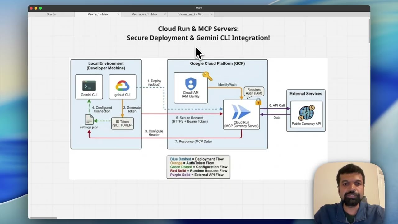Select the 'Identity/Auth' arrow label
This screenshot has height=224, width=398.
click(x=227, y=85)
